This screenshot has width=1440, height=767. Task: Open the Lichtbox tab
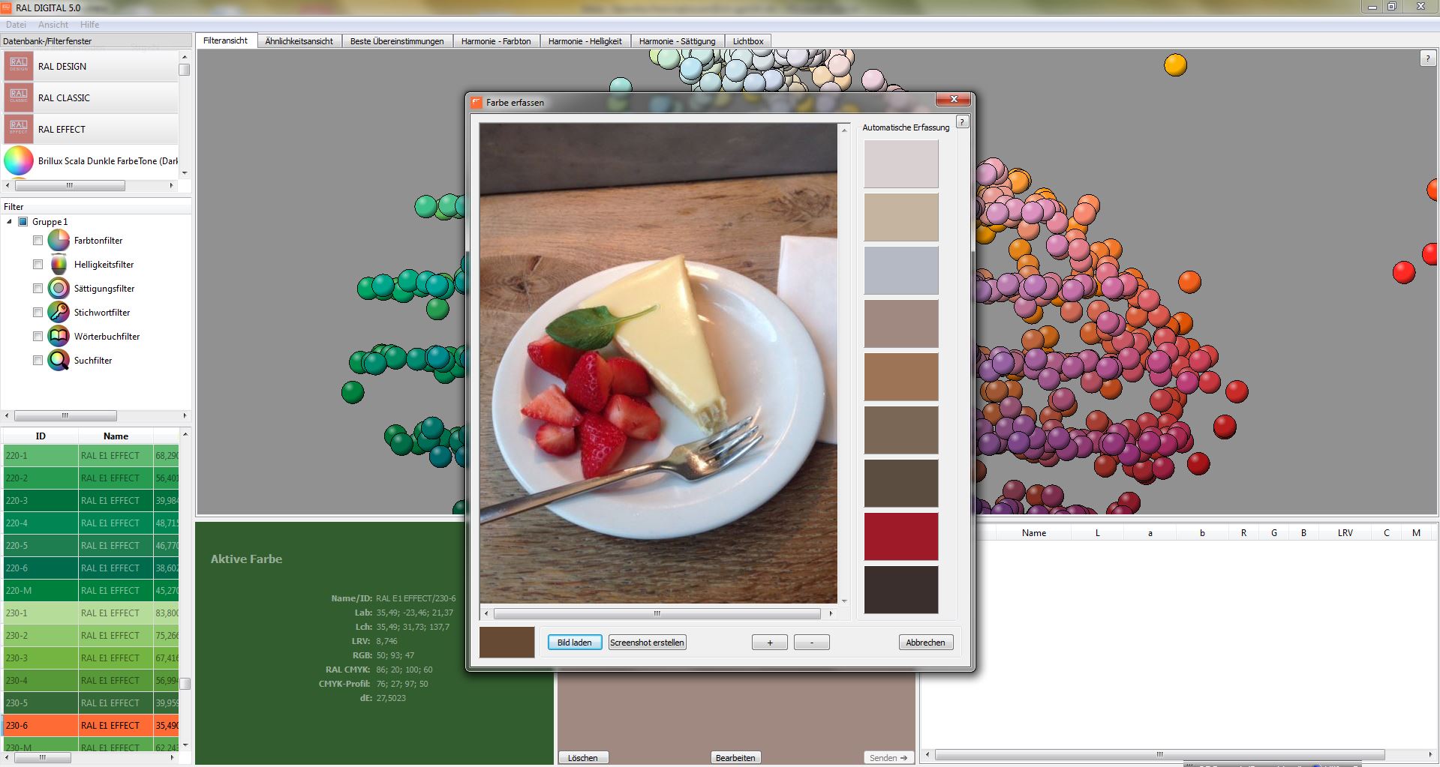pyautogui.click(x=748, y=41)
